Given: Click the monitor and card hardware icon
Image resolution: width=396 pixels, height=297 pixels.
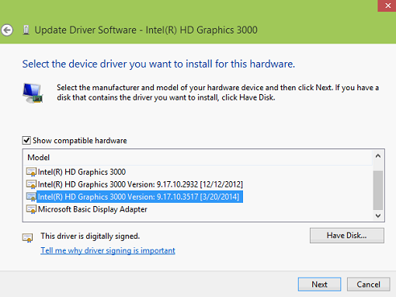Looking at the screenshot, I should [33, 93].
